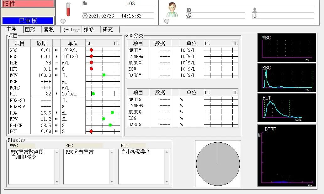Screen dimensions: 324x194
Task: Click the HCT row label
Action: [x=13, y=69]
